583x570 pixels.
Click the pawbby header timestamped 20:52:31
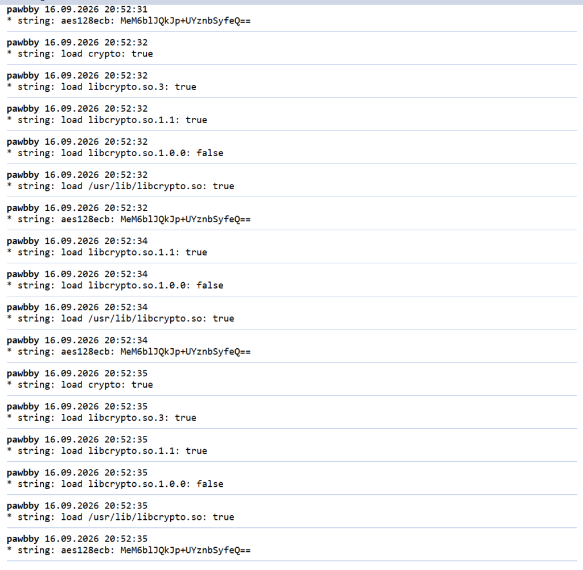pos(77,9)
